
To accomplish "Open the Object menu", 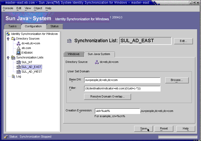I will tap(38, 8).
